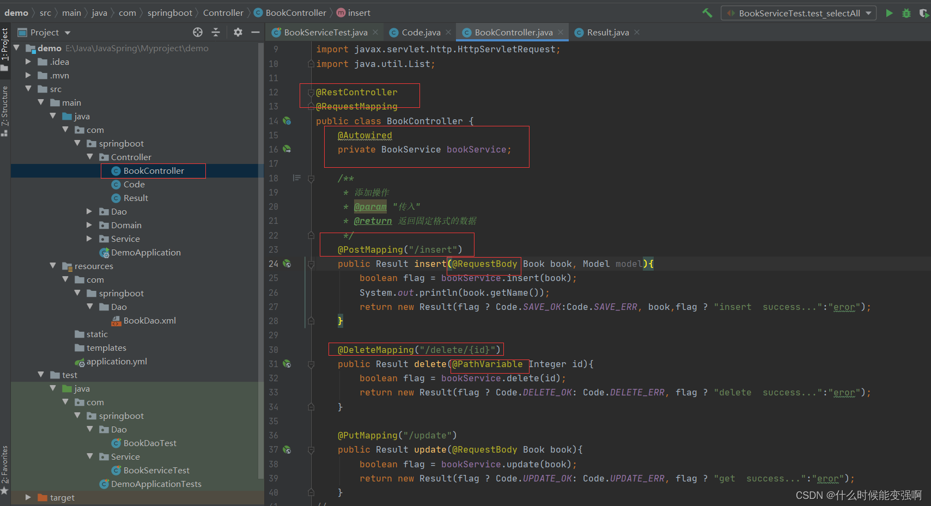Fold the update method at line 37
The width and height of the screenshot is (931, 506).
[311, 450]
